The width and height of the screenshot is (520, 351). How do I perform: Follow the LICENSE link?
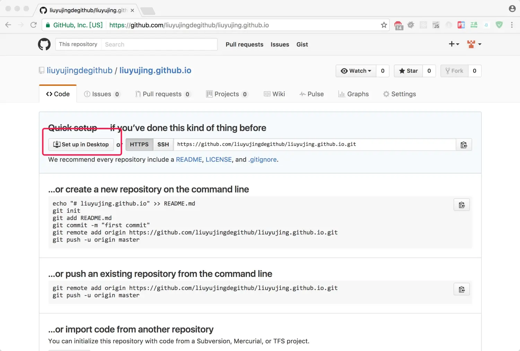pos(219,159)
